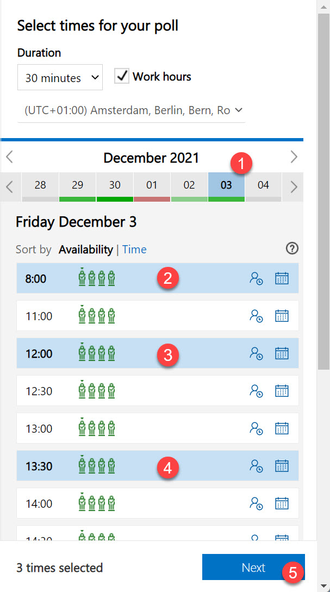Image resolution: width=330 pixels, height=592 pixels.
Task: Expand the timezone selector
Action: [130, 110]
